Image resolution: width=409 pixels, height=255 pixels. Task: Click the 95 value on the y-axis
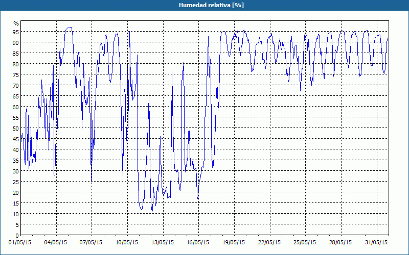pos(16,32)
